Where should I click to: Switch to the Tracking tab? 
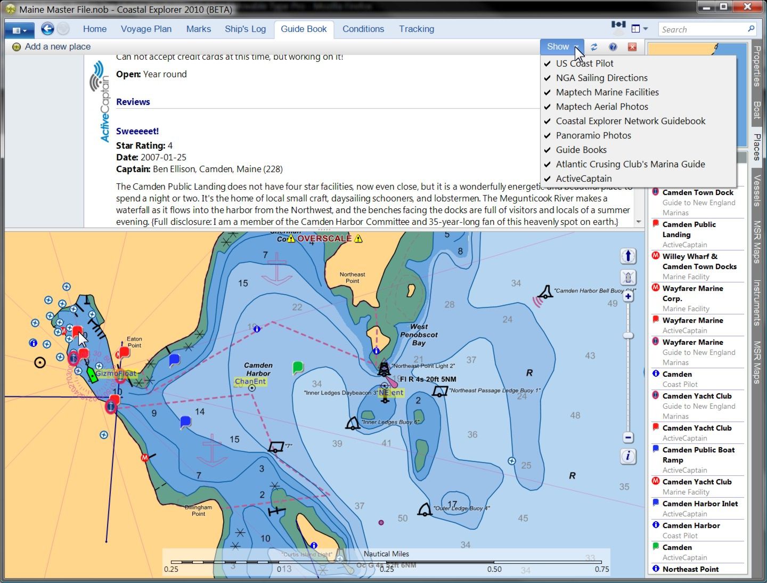coord(417,29)
